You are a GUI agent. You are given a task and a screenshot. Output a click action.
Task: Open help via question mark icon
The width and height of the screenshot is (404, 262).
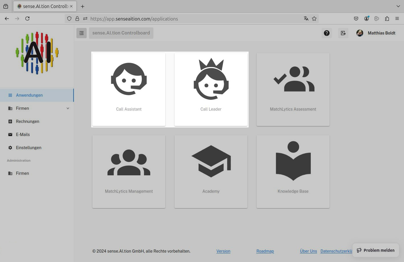[x=327, y=33]
